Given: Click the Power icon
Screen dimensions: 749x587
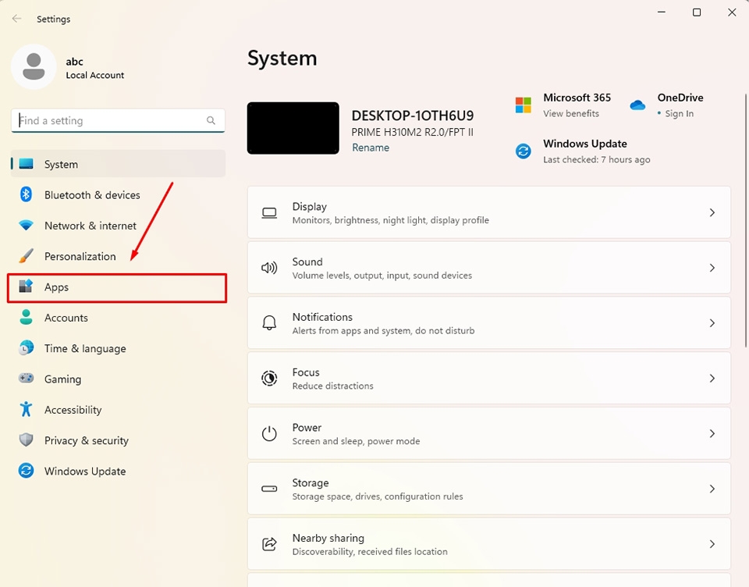Looking at the screenshot, I should click(x=269, y=433).
